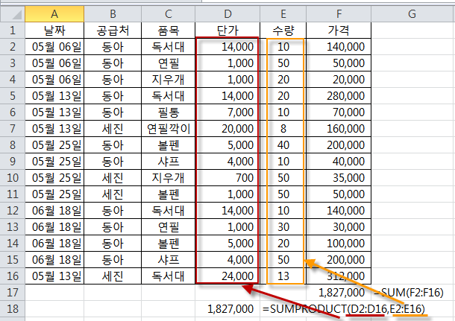Click the 날짜 header cell
The image size is (455, 321).
click(x=54, y=30)
